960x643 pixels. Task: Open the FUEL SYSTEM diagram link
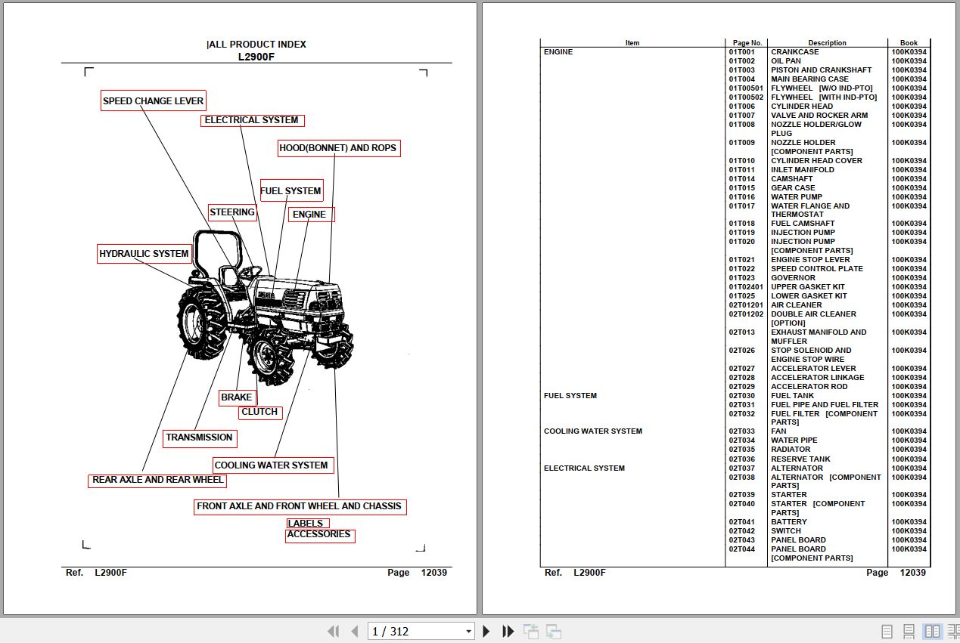pos(291,190)
